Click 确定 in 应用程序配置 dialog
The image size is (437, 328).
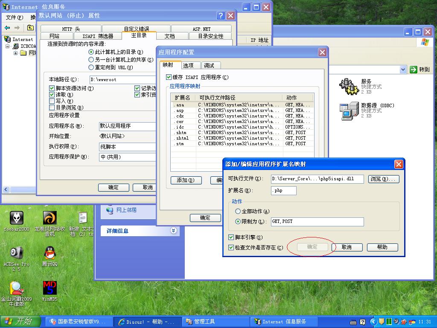pos(205,218)
